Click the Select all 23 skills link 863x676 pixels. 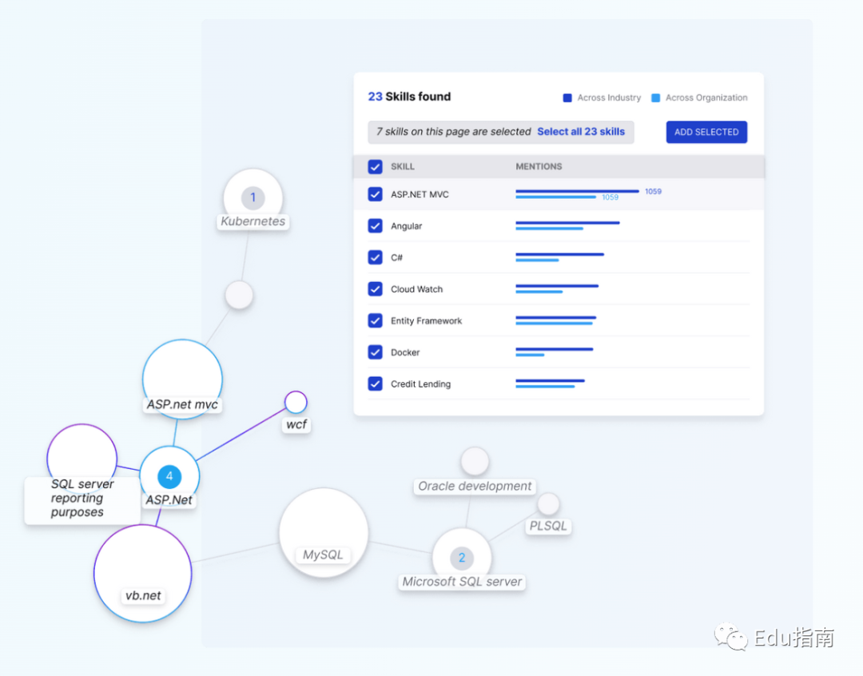click(581, 132)
